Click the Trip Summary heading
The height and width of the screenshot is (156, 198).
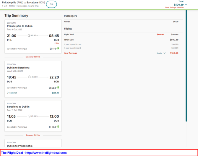[16, 16]
